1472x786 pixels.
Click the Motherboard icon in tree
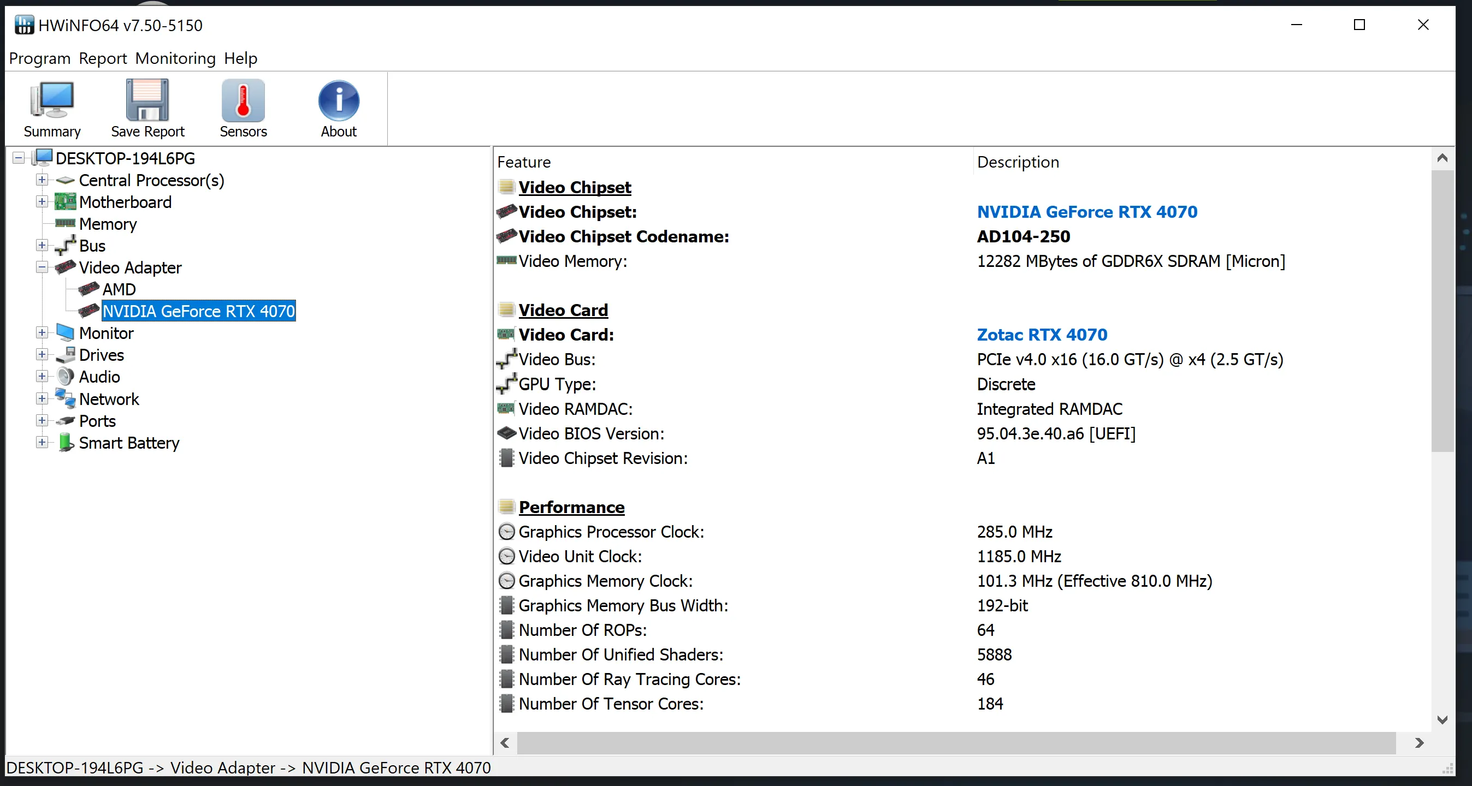pos(65,201)
